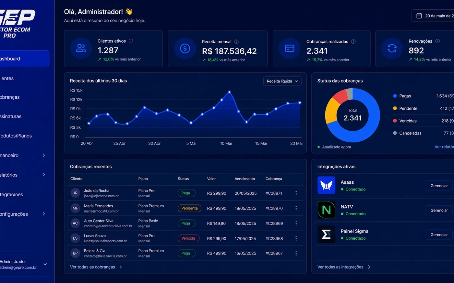Viewport: 454px width, 283px height.
Task: Click the MF avatar for Maria Fernandes
Action: pos(75,208)
